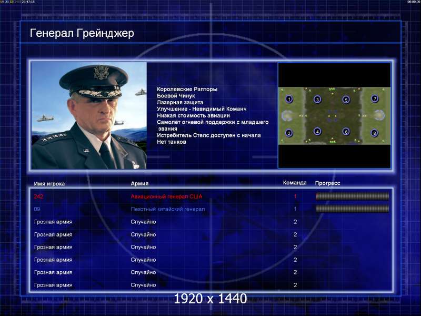Click team number 1 in the 09 row

295,209
